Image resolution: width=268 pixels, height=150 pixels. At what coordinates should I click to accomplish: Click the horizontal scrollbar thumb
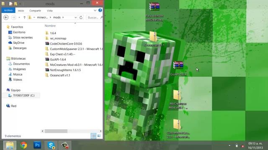(56, 131)
